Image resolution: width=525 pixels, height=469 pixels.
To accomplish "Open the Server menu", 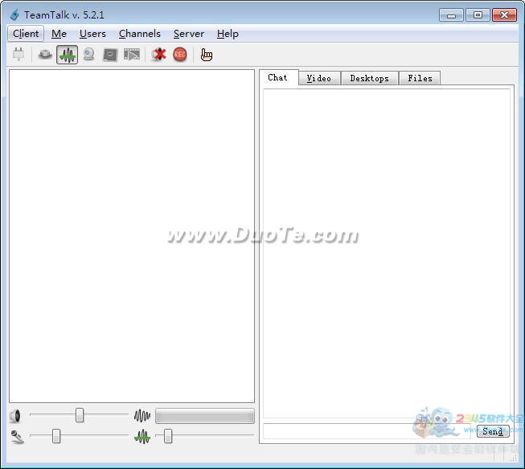I will (x=188, y=34).
